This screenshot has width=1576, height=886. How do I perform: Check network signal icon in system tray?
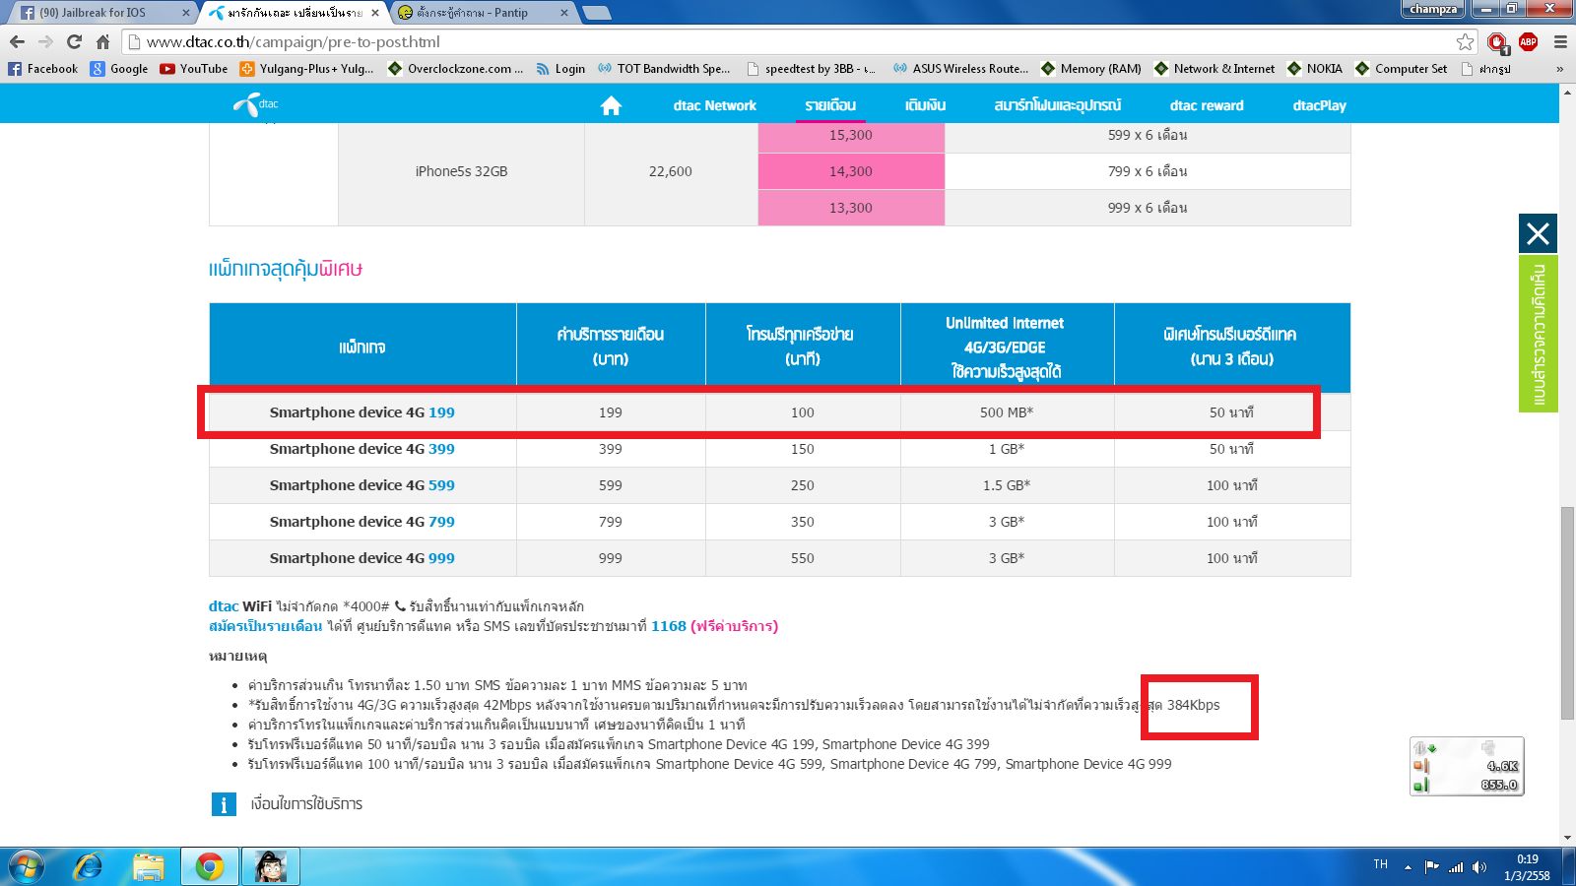[x=1456, y=867]
